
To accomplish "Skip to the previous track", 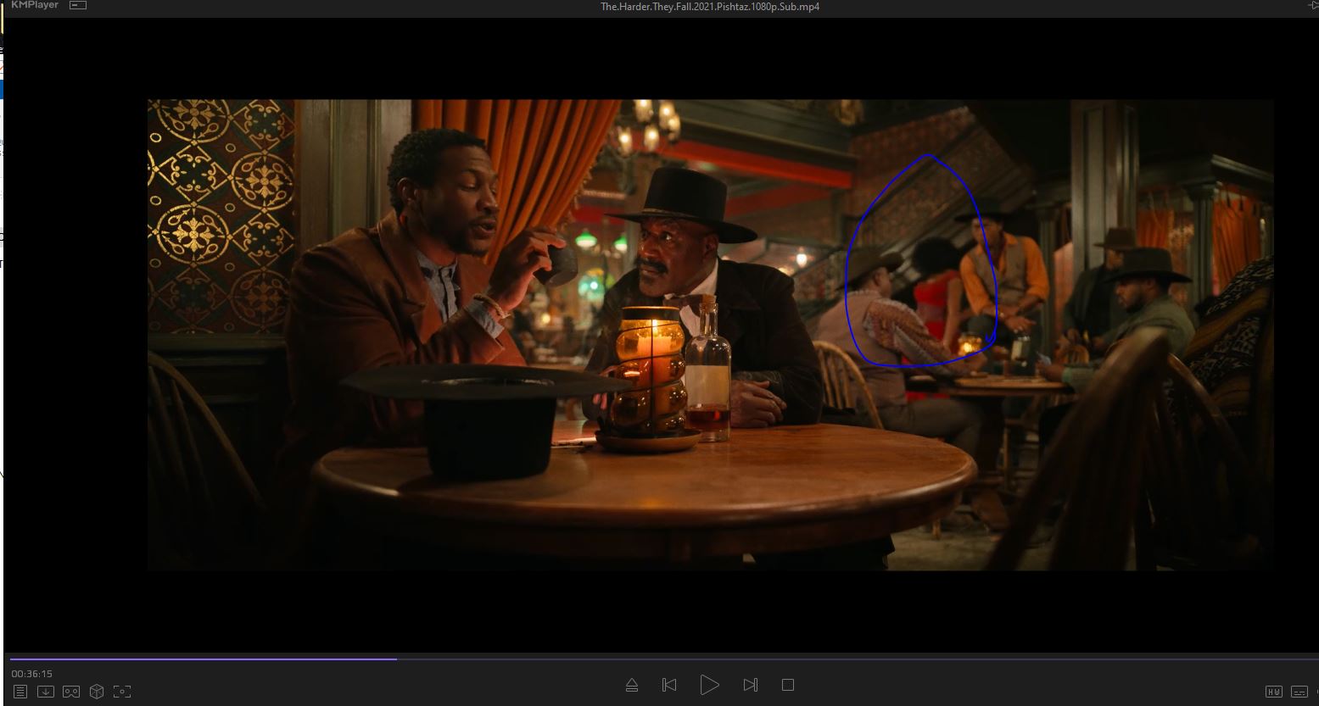I will (669, 685).
